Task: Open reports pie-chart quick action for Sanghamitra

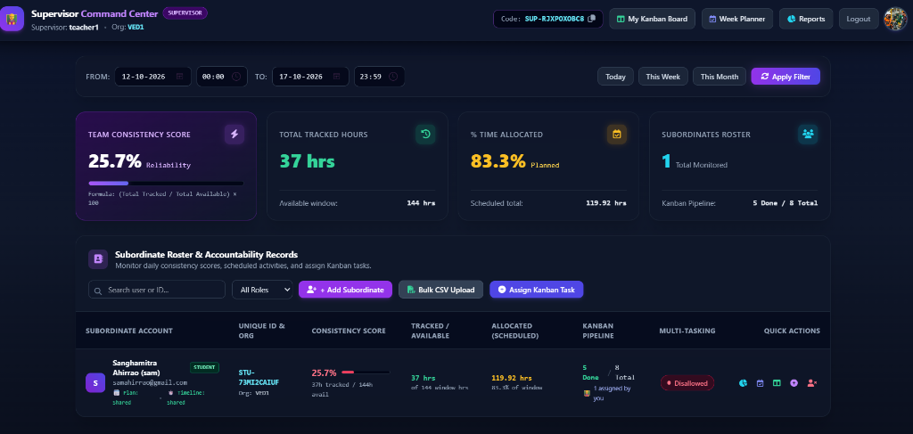Action: [x=743, y=383]
